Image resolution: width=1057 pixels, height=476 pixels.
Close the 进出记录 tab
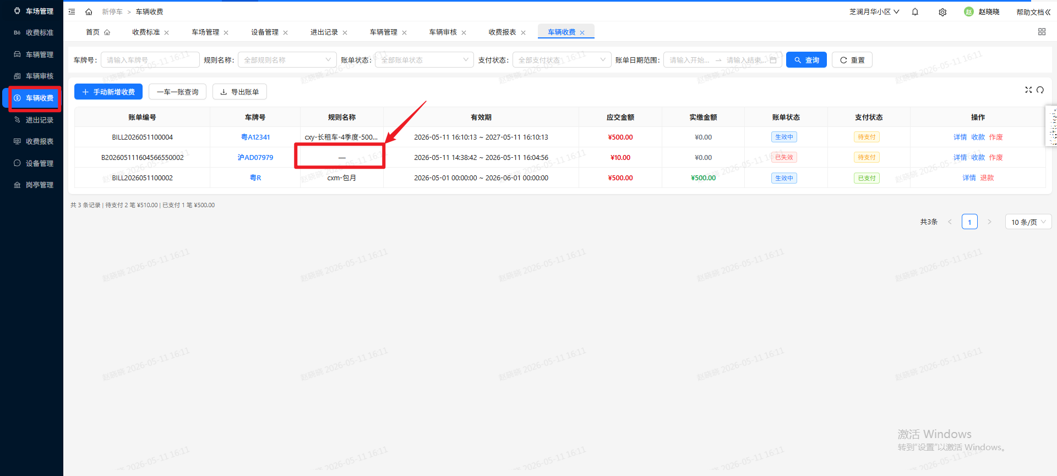coord(345,32)
